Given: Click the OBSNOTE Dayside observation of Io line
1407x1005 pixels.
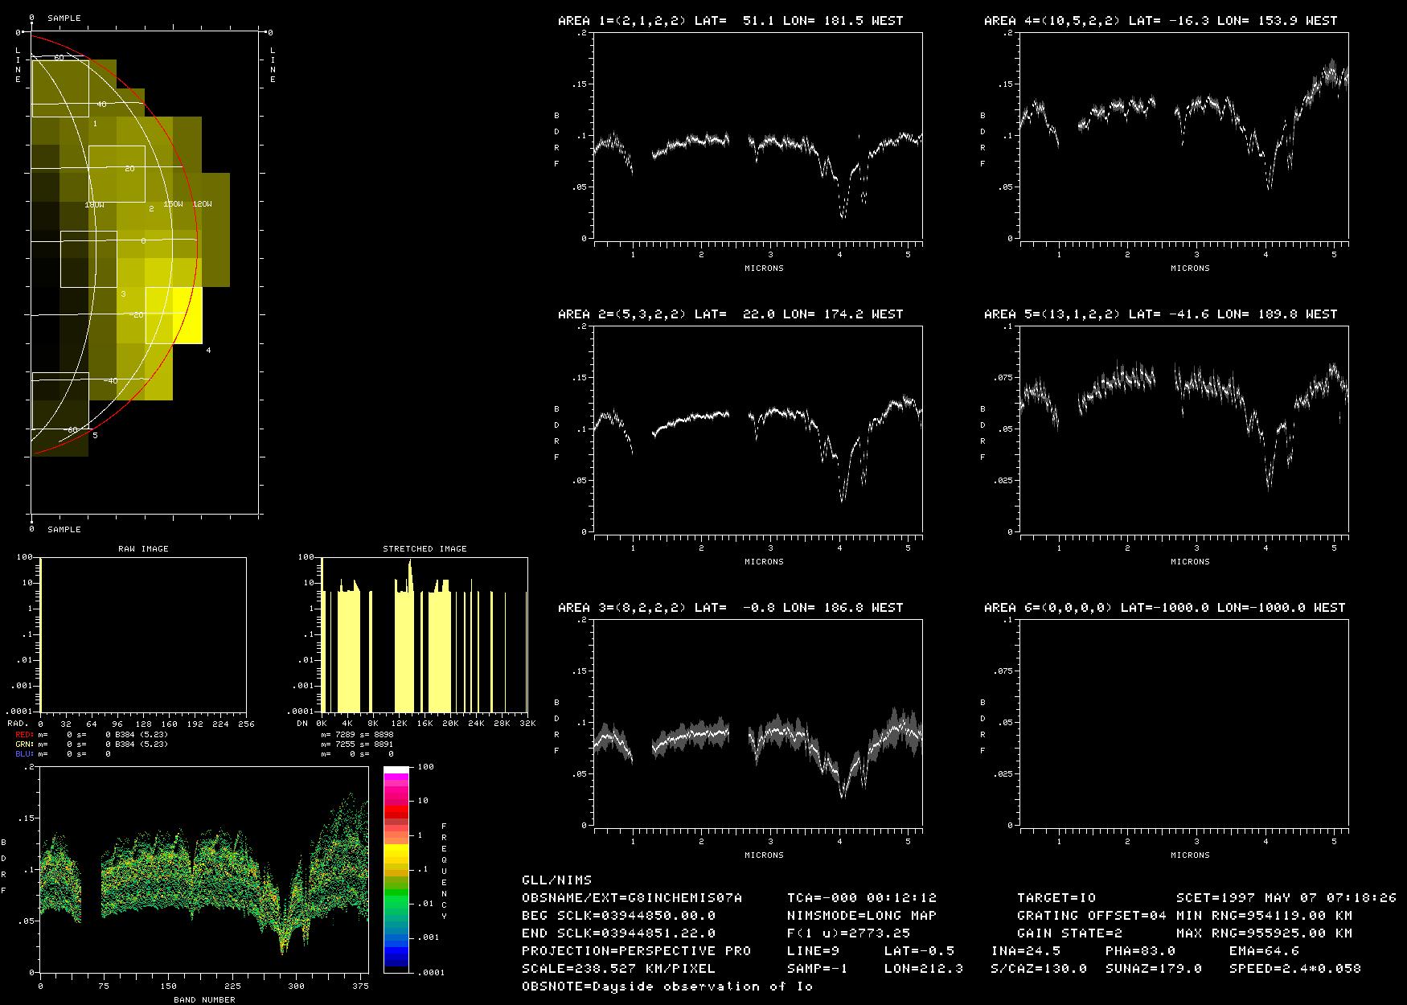Looking at the screenshot, I should (x=667, y=987).
